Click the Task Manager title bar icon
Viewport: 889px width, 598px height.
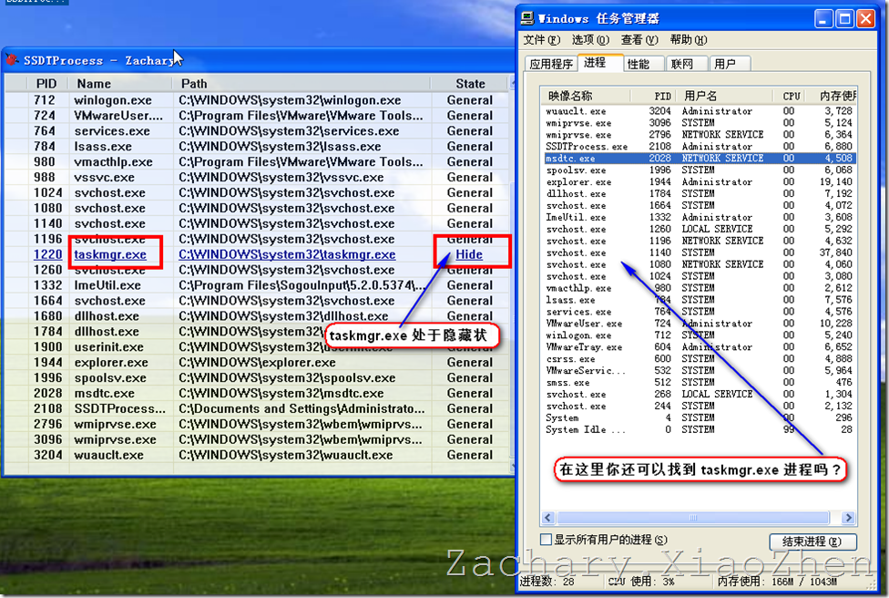(528, 18)
